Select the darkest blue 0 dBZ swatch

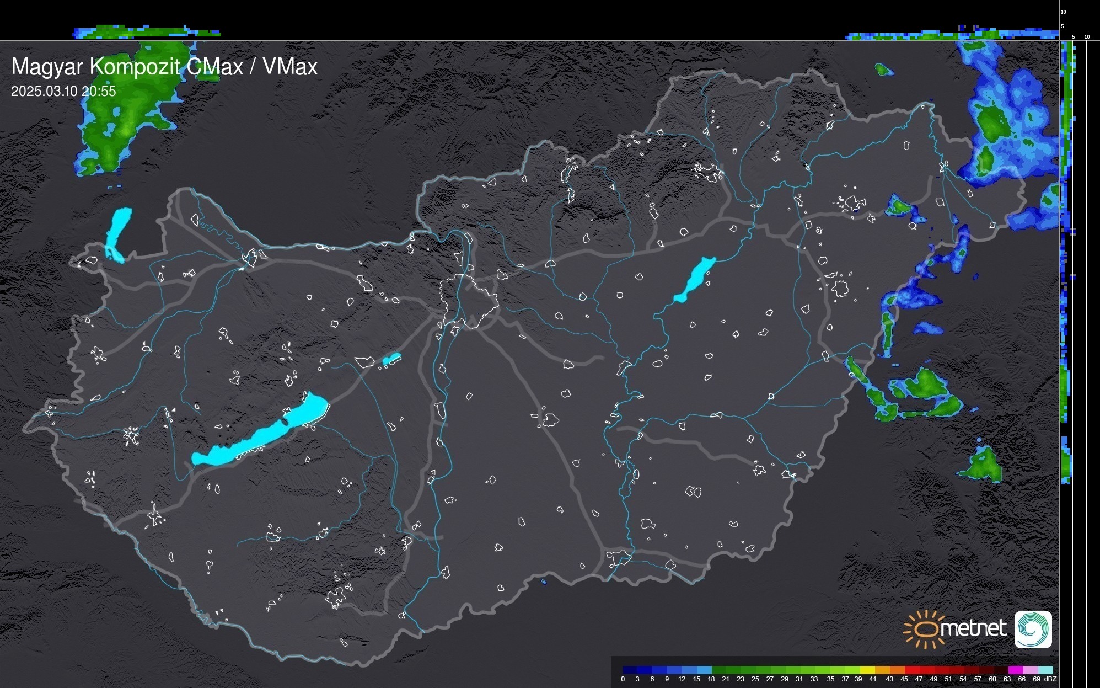pyautogui.click(x=630, y=670)
